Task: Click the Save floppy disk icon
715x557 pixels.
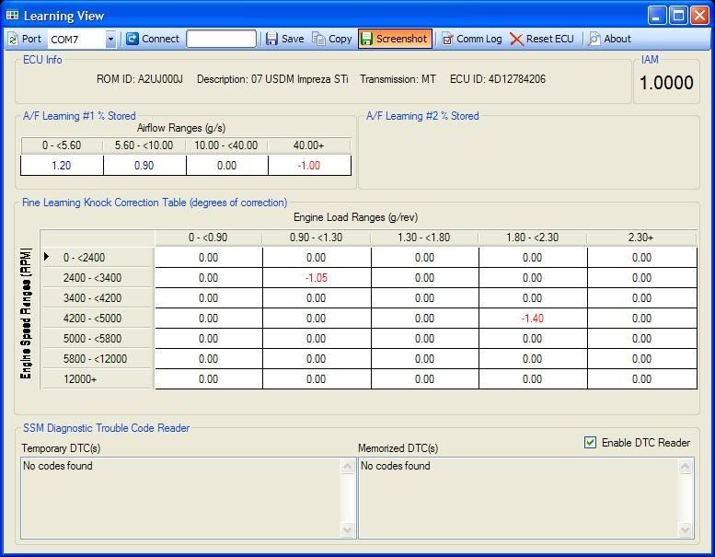Action: tap(271, 39)
